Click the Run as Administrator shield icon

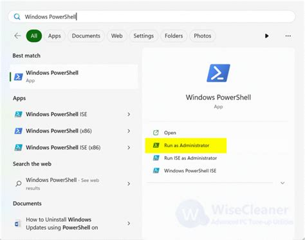[x=156, y=145]
